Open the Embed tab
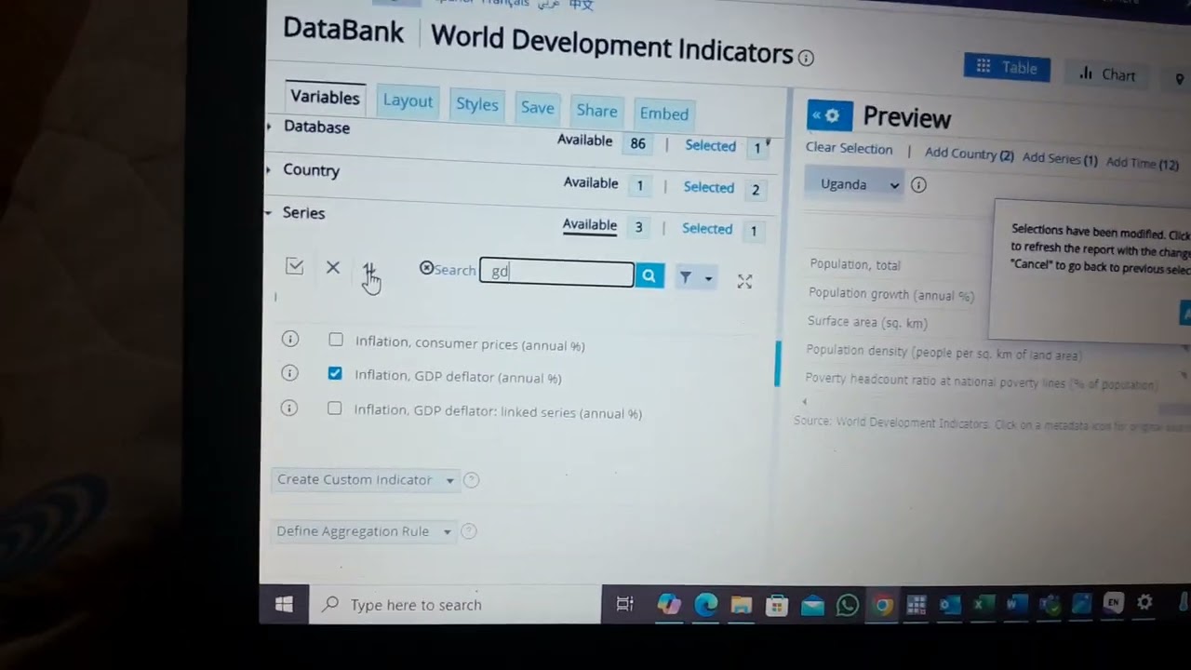1191x670 pixels. (x=664, y=114)
